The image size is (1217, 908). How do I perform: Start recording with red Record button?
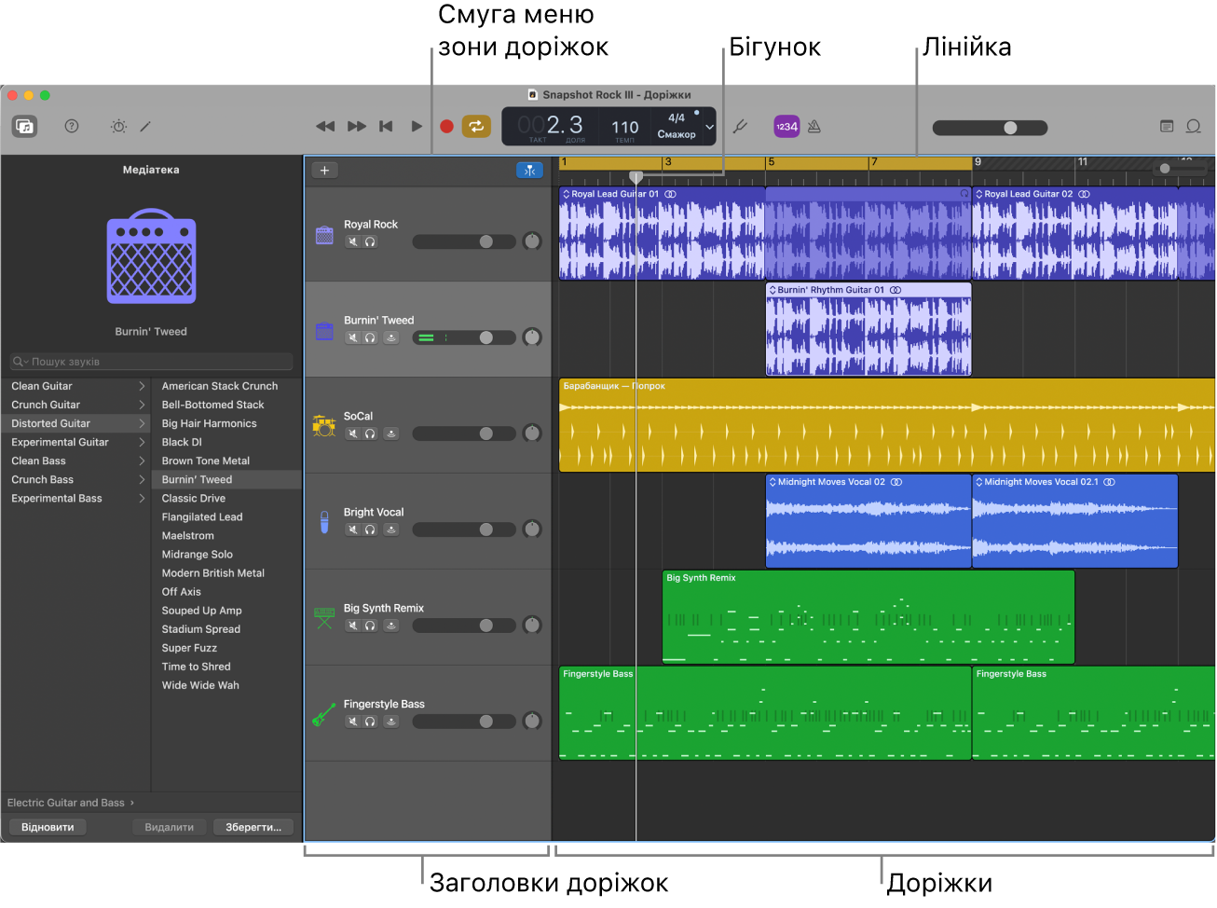point(446,126)
